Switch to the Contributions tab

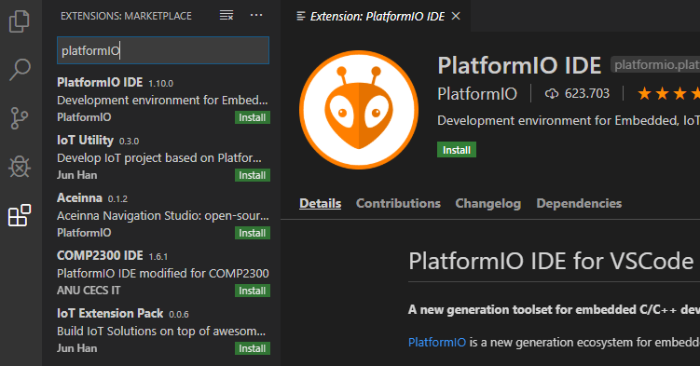[x=398, y=203]
